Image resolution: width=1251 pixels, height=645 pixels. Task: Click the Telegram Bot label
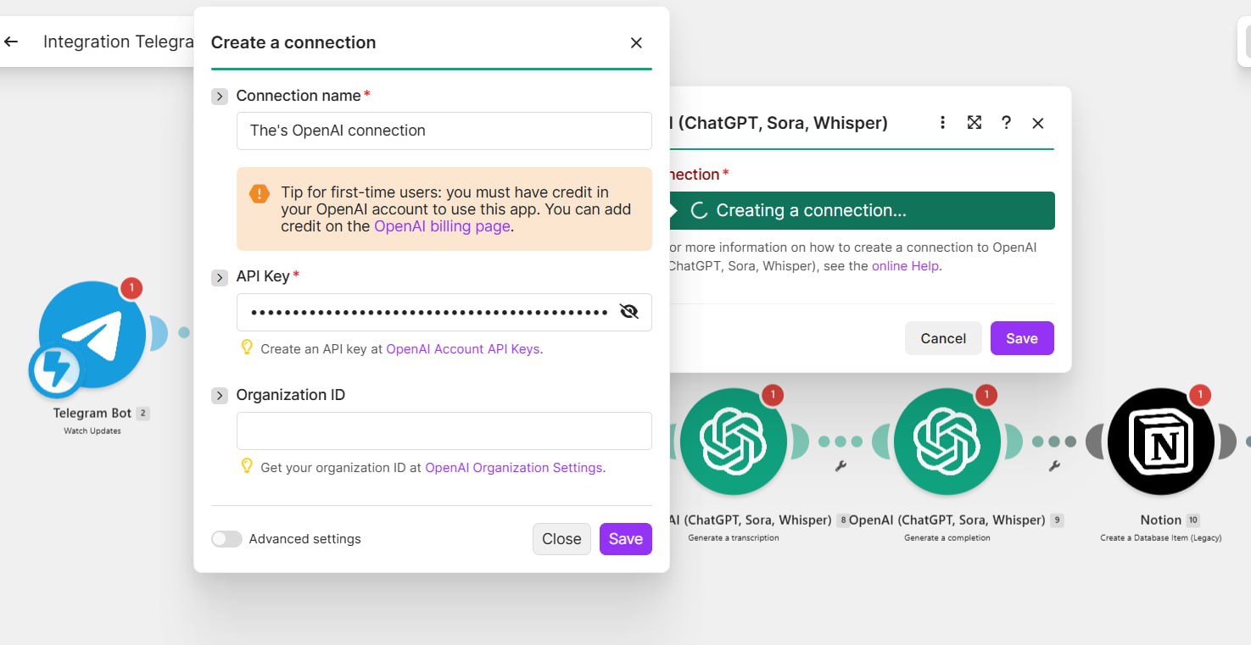click(x=92, y=414)
